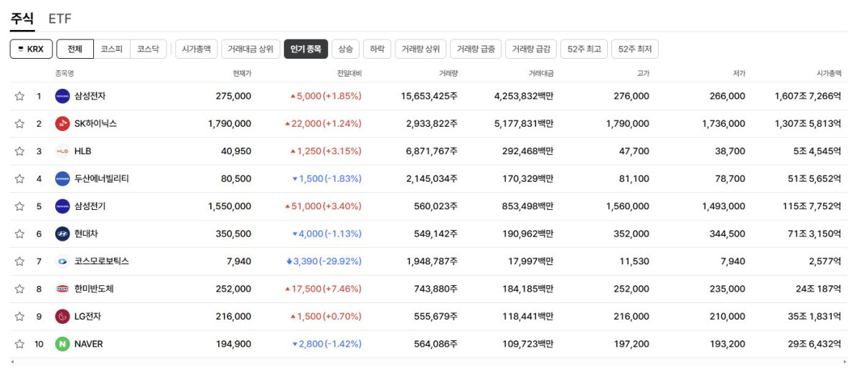
Task: Open the 삼성전기 stock name link
Action: point(90,206)
